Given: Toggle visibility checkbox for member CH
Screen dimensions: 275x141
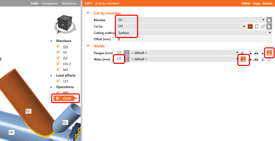Looking at the screenshot, I should [58, 47].
